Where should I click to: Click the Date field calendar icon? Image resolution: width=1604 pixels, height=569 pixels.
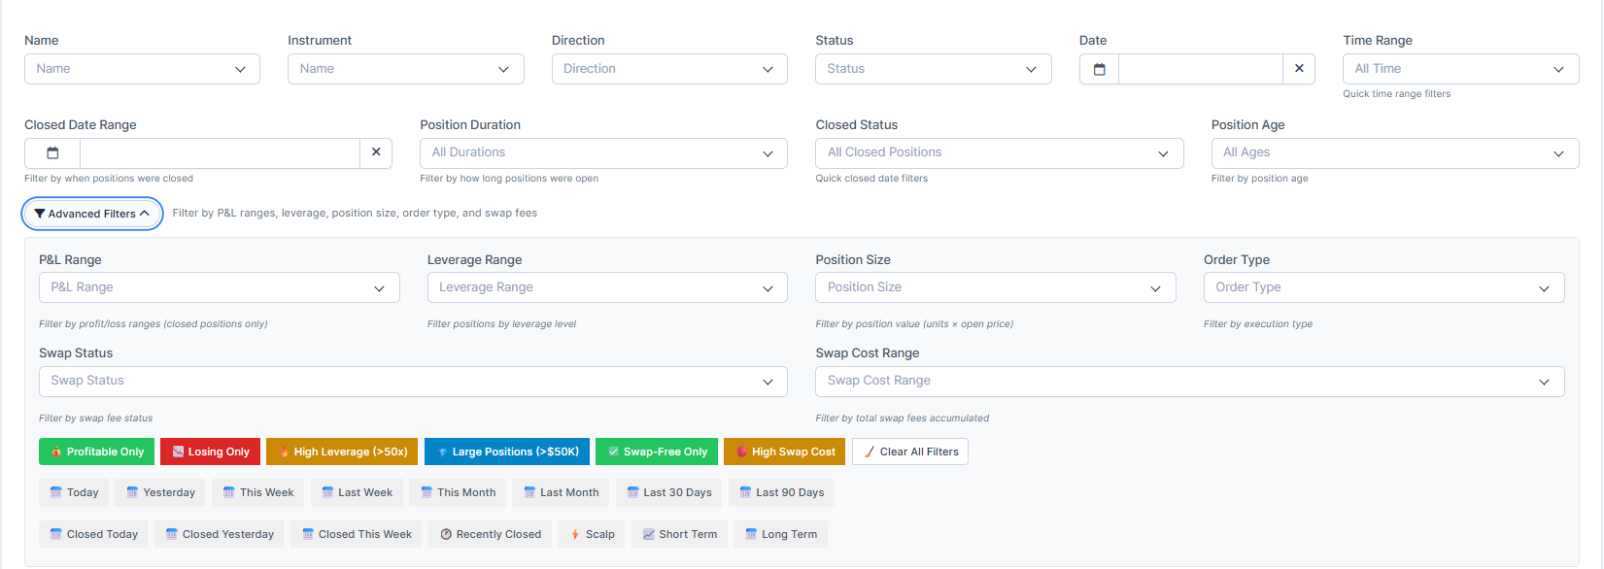1099,69
